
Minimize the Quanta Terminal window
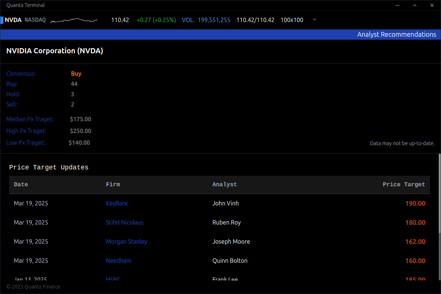pos(398,5)
